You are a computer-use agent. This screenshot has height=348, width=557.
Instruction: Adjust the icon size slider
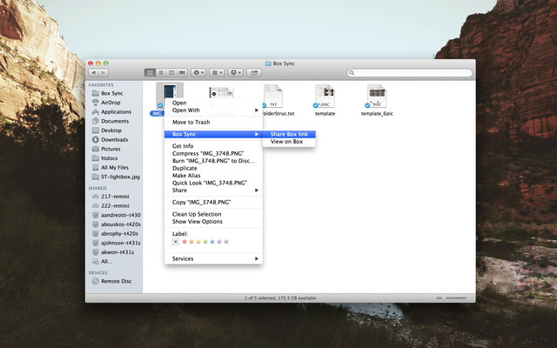point(446,298)
